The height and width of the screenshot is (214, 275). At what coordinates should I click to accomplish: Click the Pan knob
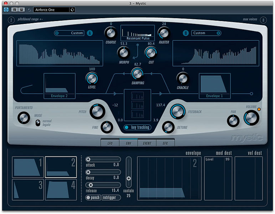[233, 121]
